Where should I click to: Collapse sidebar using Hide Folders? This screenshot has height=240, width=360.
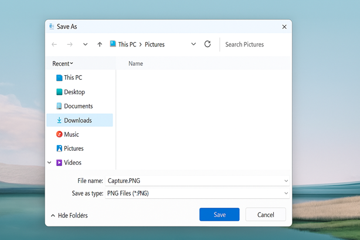coord(69,215)
